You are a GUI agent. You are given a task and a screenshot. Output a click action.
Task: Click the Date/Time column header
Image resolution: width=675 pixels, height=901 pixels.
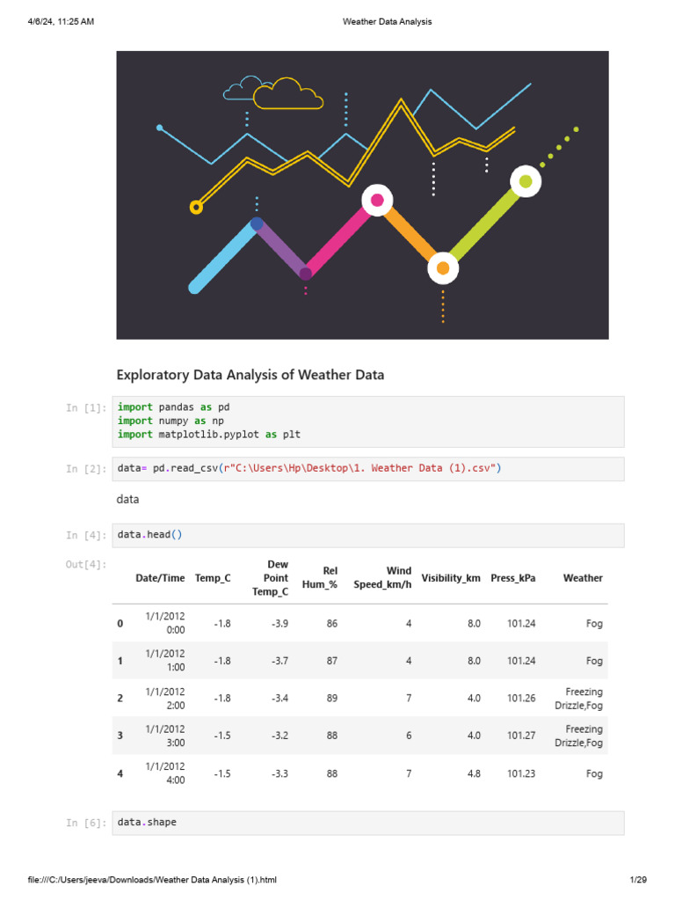[160, 578]
